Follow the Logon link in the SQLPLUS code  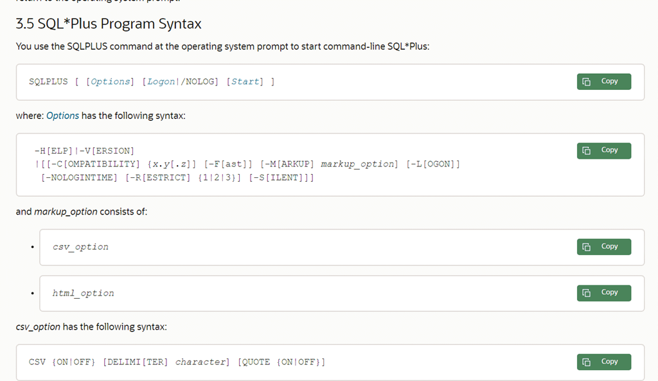(x=161, y=82)
